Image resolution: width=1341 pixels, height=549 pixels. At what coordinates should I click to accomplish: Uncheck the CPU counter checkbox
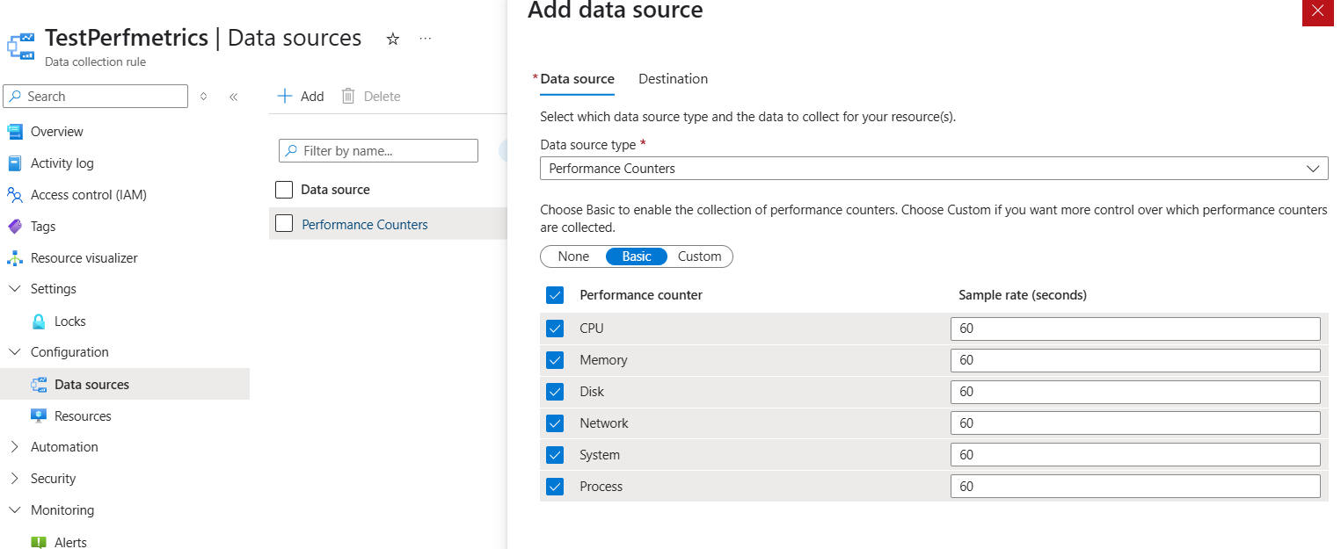click(x=555, y=329)
